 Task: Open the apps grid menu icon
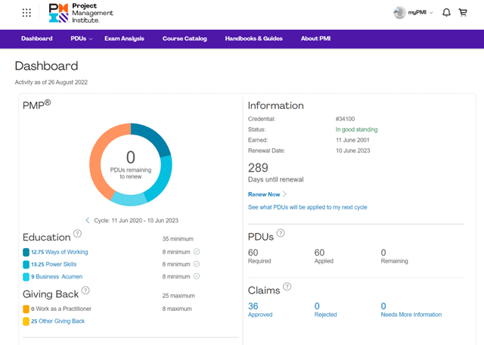27,13
